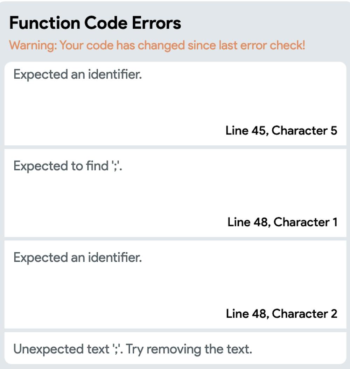350x369 pixels.
Task: Click the "Function Code Errors" heading
Action: coord(95,23)
